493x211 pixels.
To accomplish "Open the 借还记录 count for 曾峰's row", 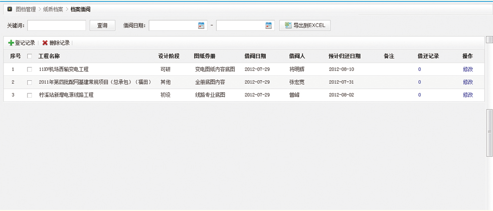I will pyautogui.click(x=420, y=95).
